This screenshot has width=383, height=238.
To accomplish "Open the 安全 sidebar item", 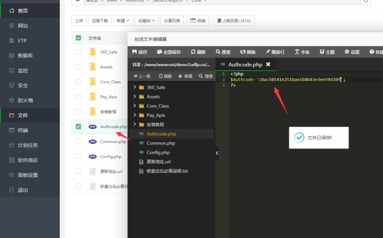I will tap(30, 85).
